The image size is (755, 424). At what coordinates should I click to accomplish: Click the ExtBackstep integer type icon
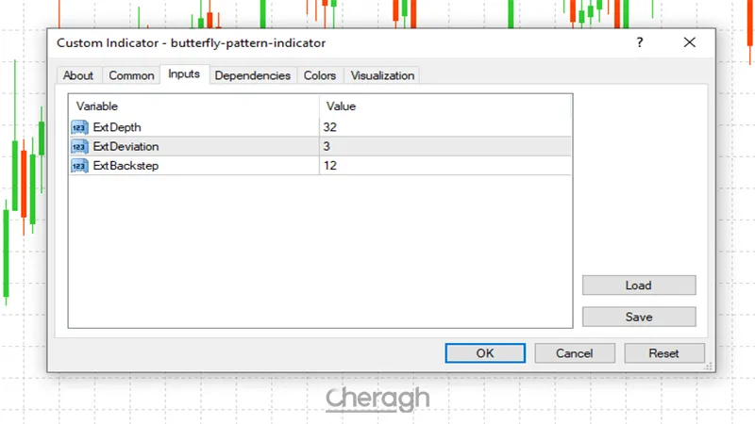(x=79, y=166)
